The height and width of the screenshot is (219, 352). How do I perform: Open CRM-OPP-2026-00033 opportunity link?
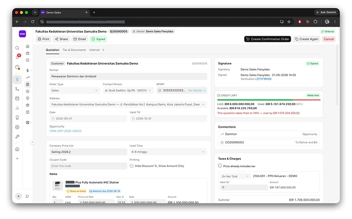click(65, 131)
